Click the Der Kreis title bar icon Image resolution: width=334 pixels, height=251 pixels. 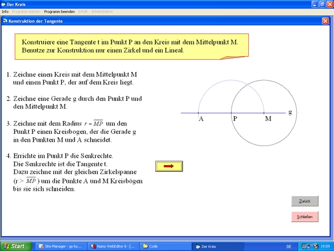click(x=4, y=3)
